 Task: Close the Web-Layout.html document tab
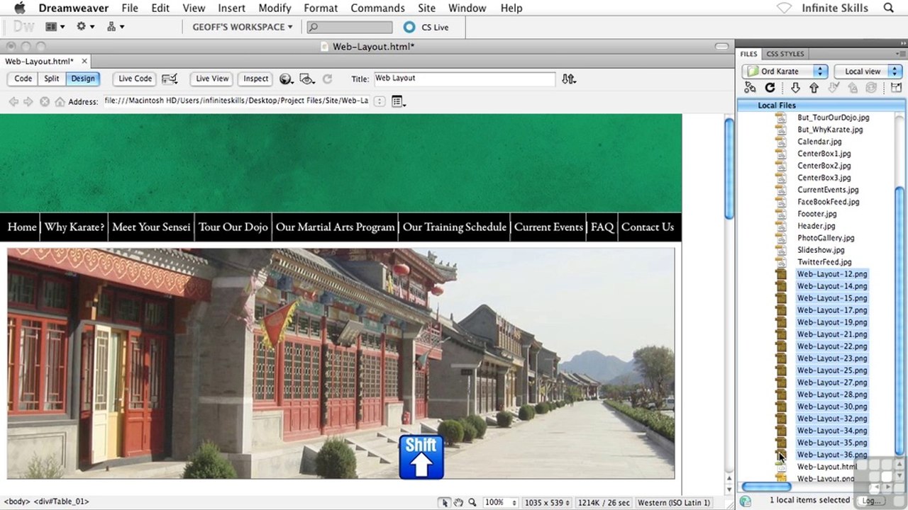84,62
